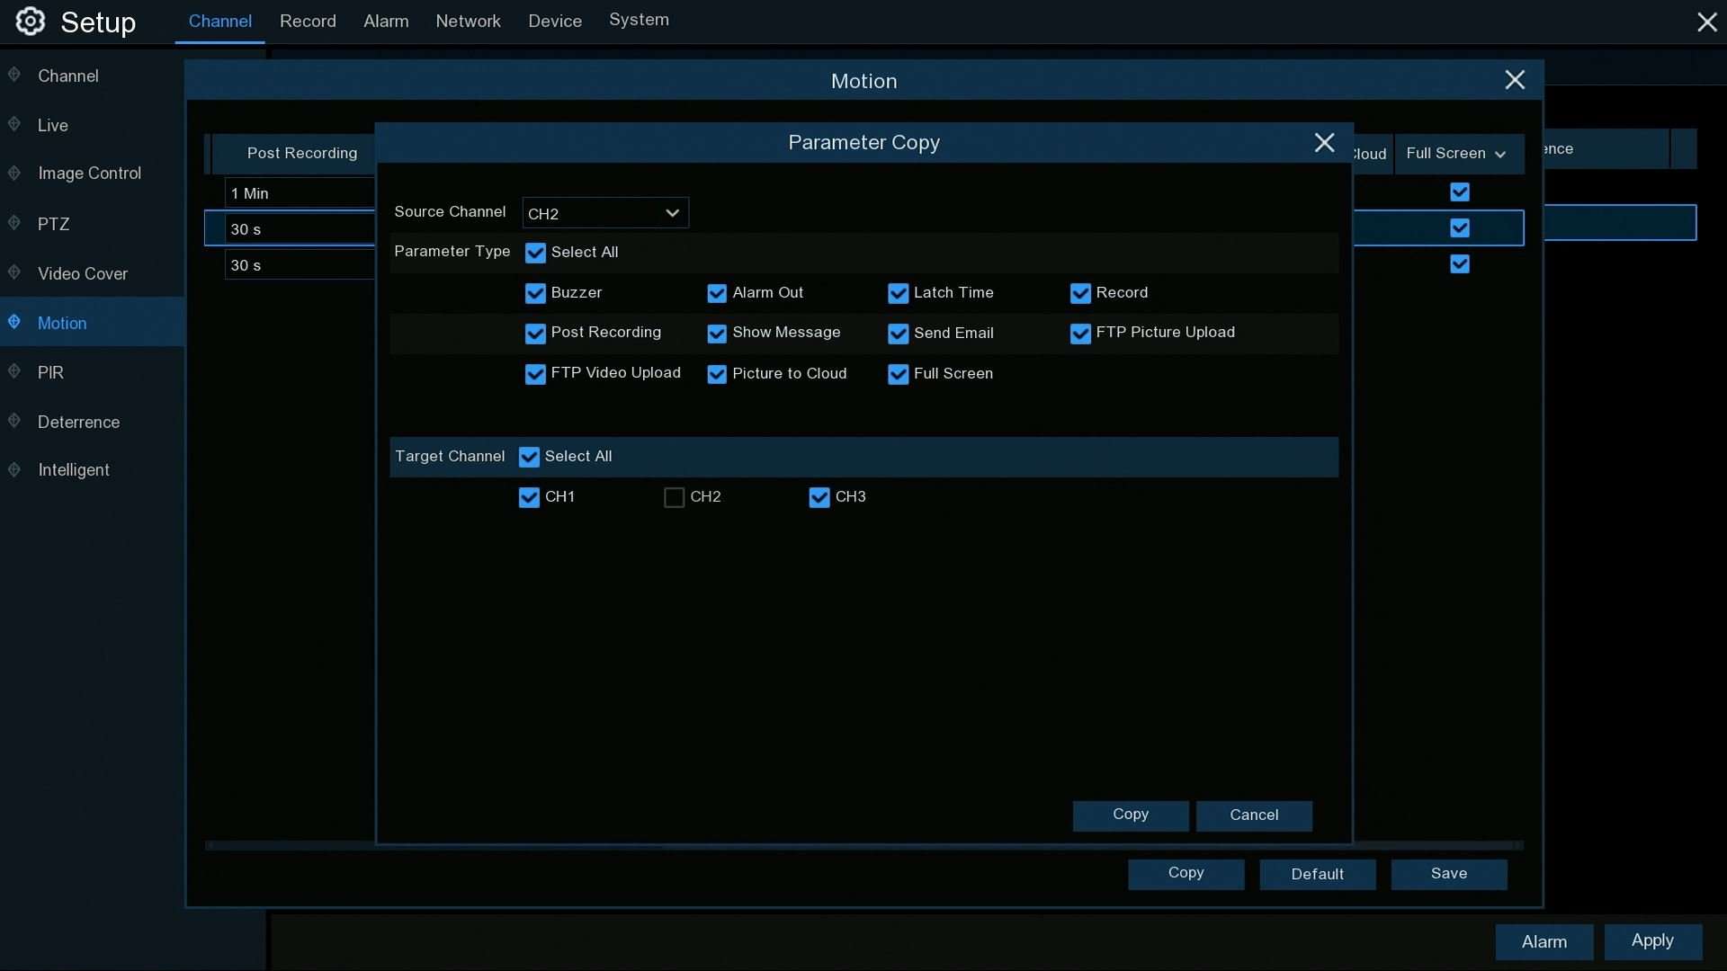Viewport: 1727px width, 971px height.
Task: Close the Motion window with X
Action: coord(1515,81)
